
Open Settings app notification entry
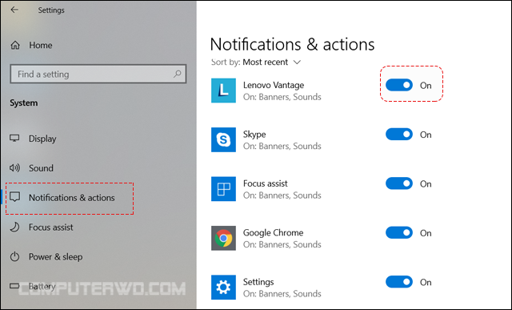point(282,288)
